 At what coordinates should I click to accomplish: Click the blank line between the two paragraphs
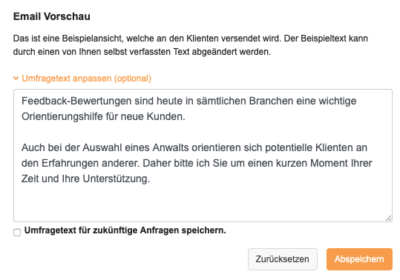[203, 133]
